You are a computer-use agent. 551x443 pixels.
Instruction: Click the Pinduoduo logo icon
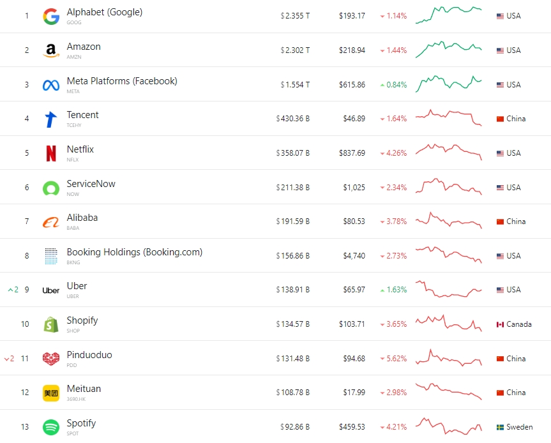(x=51, y=359)
